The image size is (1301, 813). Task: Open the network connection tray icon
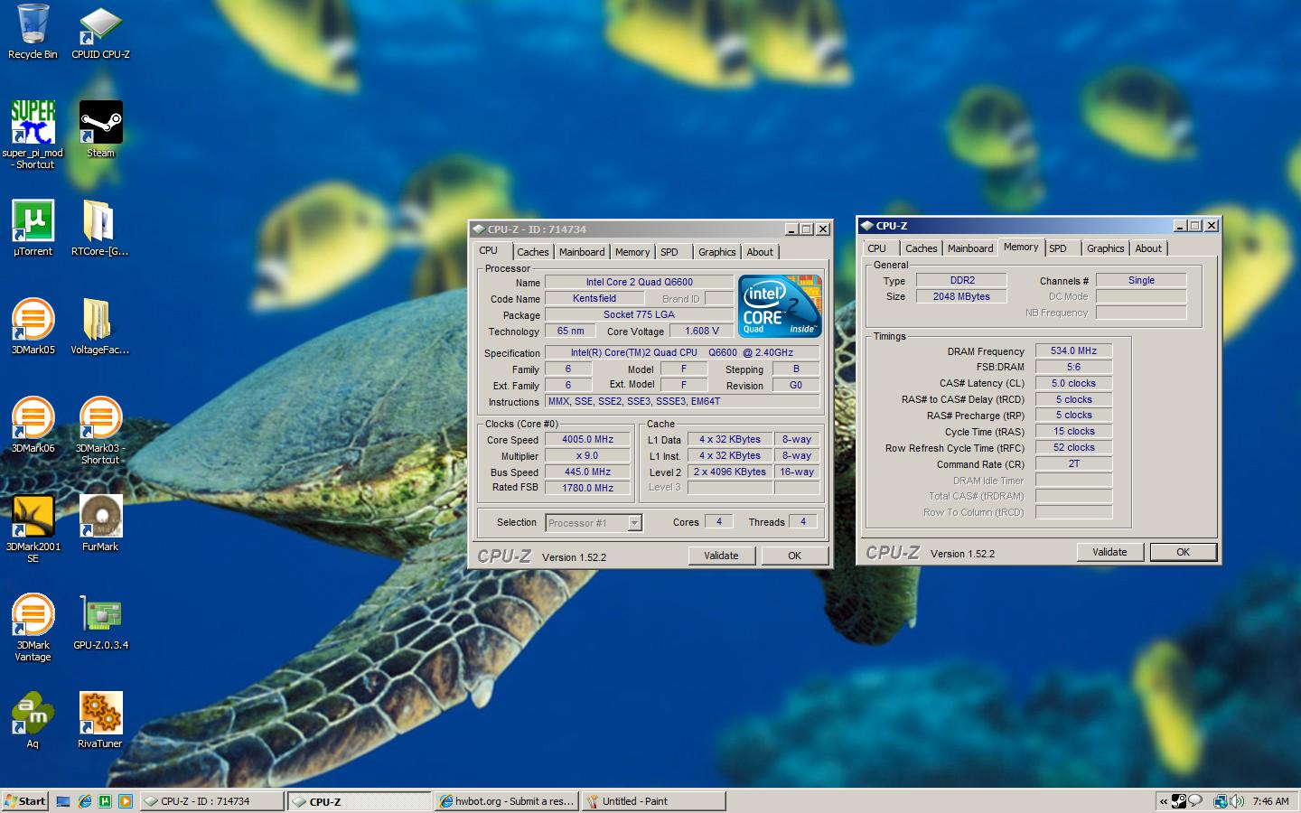pos(1220,801)
